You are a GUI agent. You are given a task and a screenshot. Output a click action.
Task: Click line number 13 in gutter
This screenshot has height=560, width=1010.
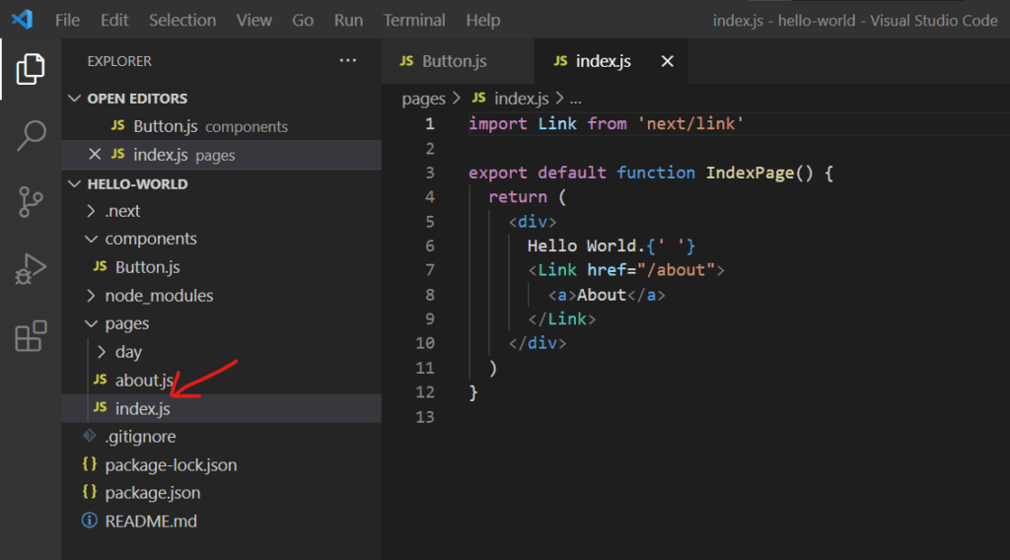coord(424,416)
